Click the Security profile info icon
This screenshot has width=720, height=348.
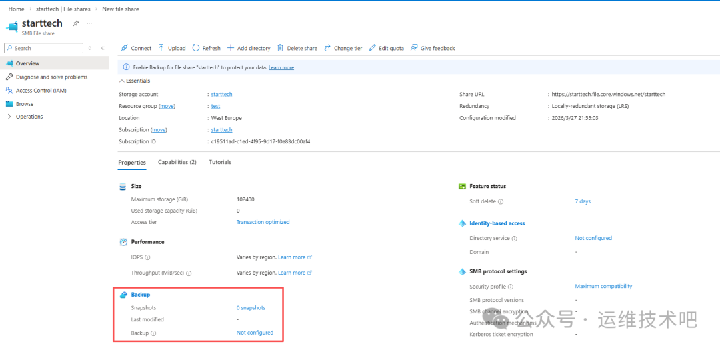pos(511,287)
